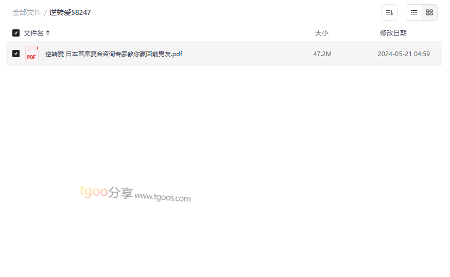
Task: Uncheck the checkbox for the PDF file
Action: 16,54
